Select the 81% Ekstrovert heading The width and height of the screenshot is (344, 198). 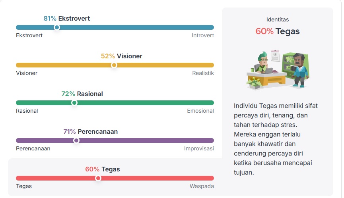click(67, 18)
